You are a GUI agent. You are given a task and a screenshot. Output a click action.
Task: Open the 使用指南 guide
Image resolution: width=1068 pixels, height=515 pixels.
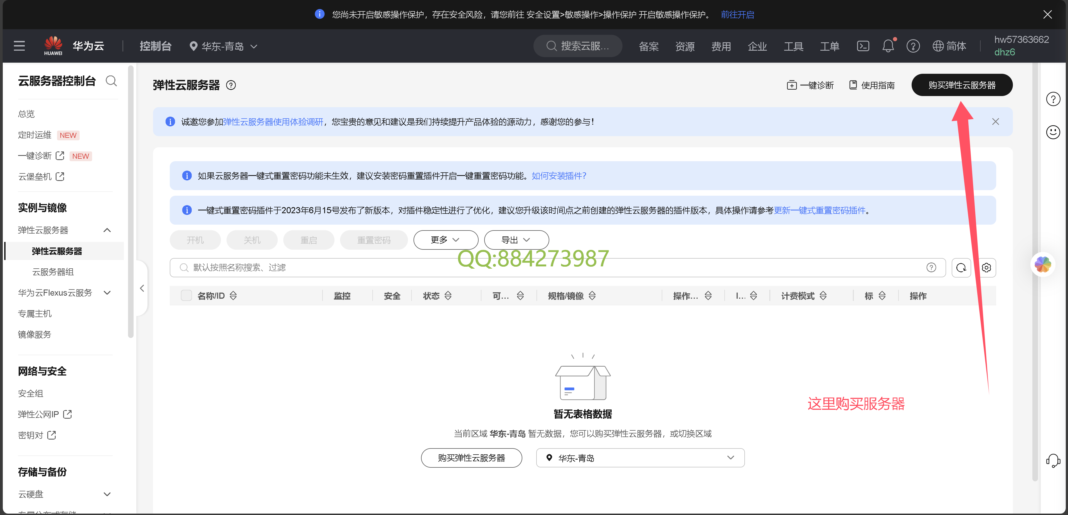[872, 85]
